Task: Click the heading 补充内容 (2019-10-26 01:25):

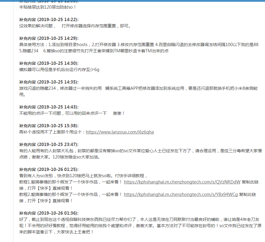Action: tap(49, 169)
